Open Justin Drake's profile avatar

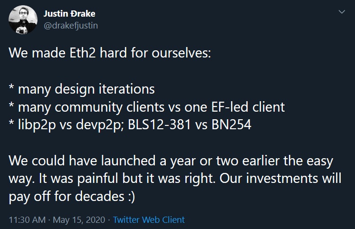[x=23, y=19]
